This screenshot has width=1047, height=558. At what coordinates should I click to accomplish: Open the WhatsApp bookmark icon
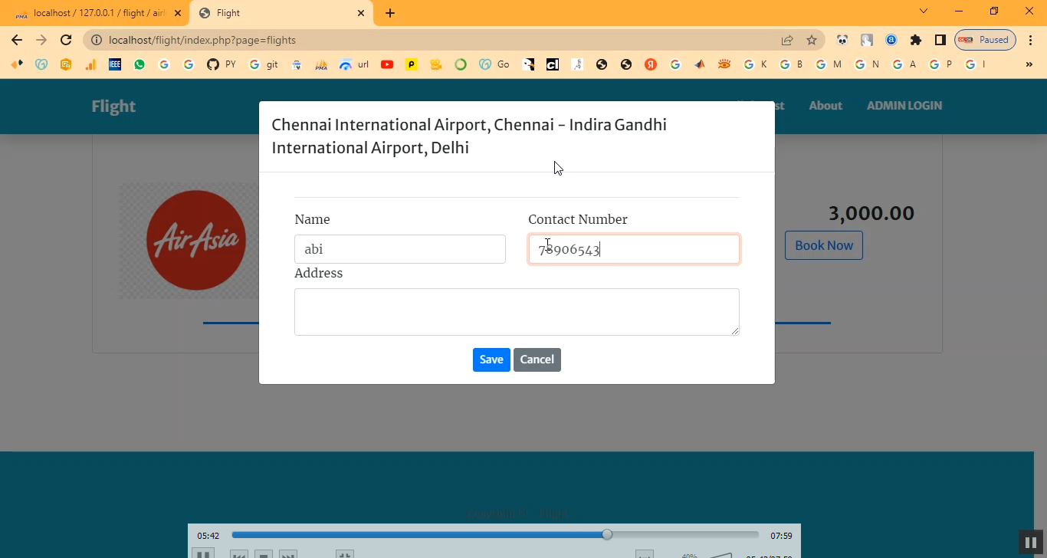pos(139,64)
